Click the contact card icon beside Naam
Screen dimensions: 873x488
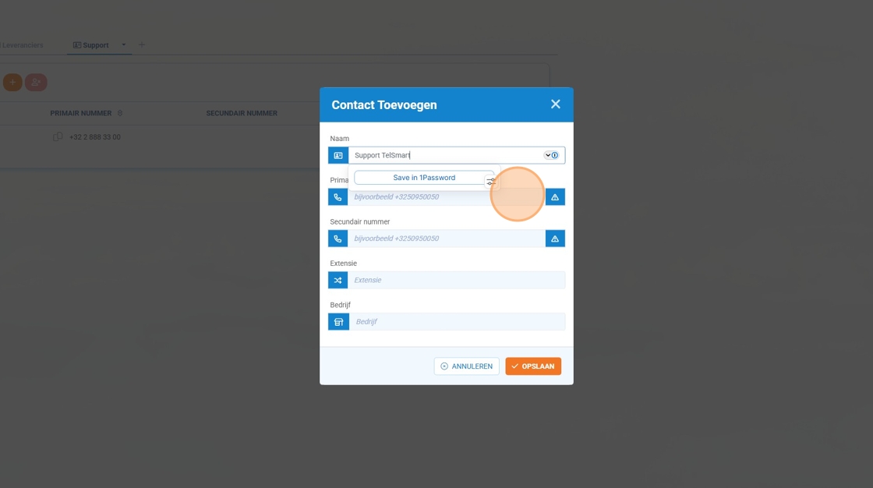(338, 156)
